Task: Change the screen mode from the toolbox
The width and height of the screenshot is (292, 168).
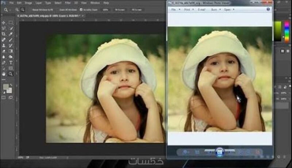Action: [x=11, y=98]
